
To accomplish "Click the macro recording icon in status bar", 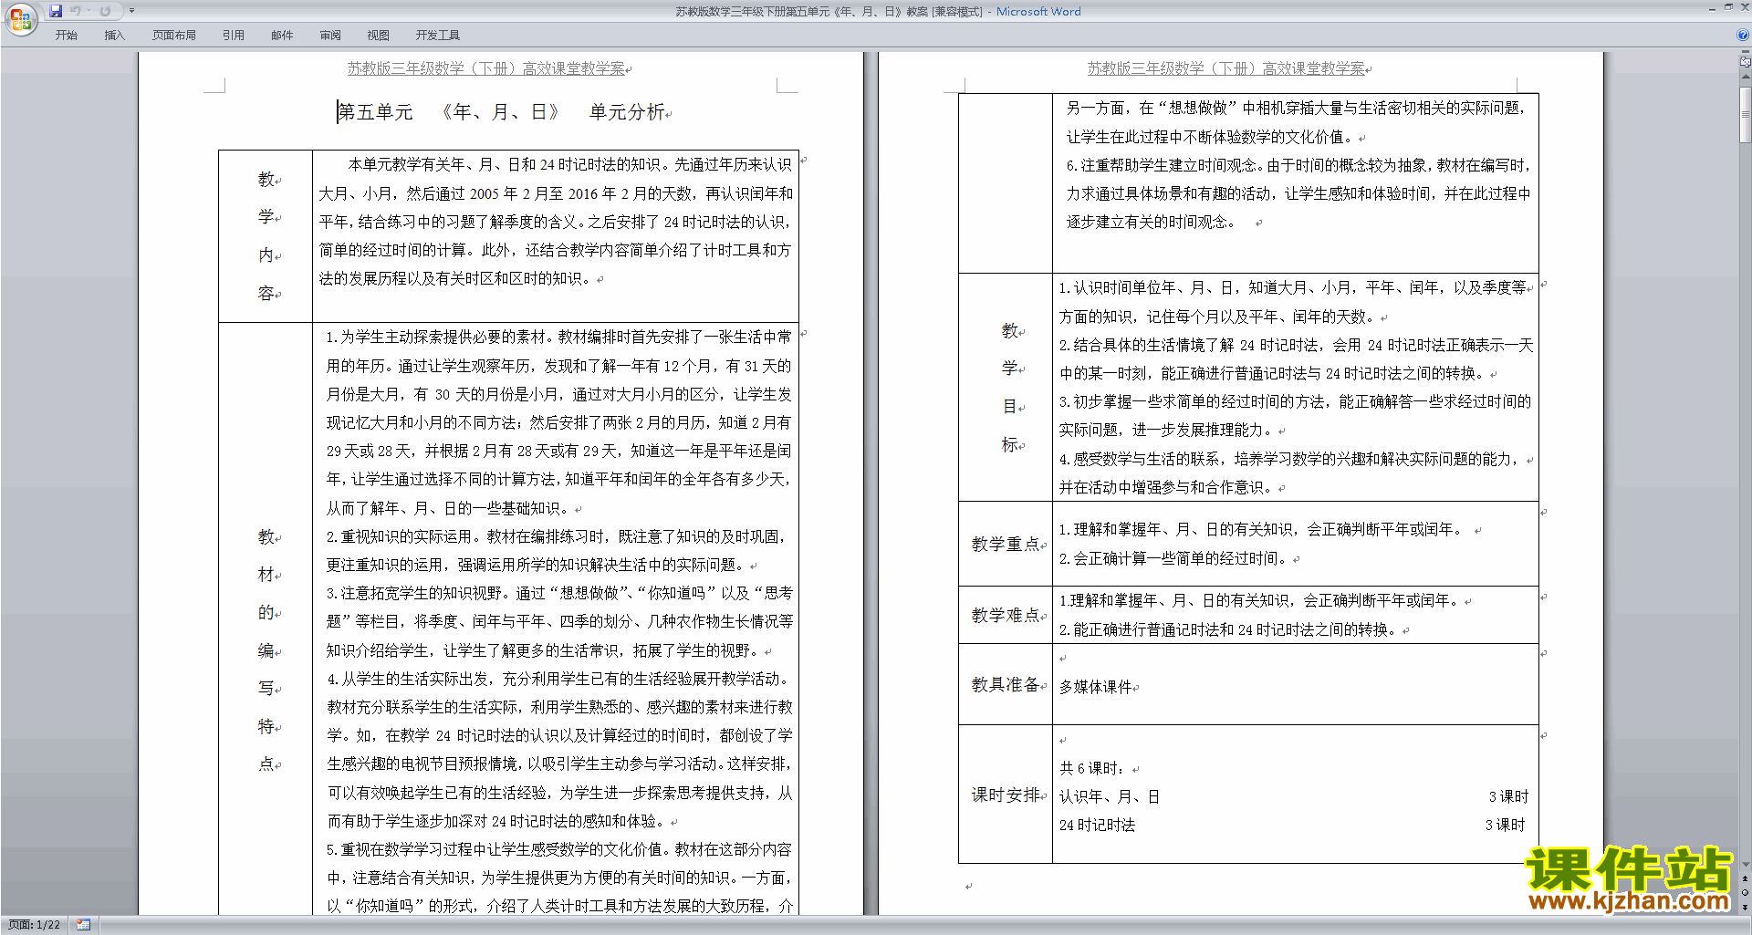I will [x=83, y=925].
